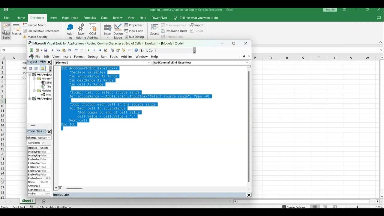Open the Visual Basic editor from the ribbon
This screenshot has width=384, height=216.
pos(6,31)
